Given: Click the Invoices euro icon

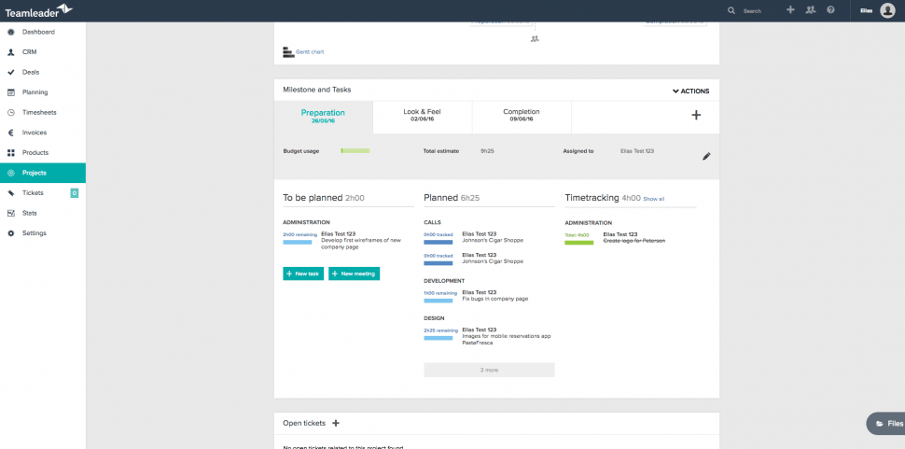Looking at the screenshot, I should pyautogui.click(x=10, y=133).
